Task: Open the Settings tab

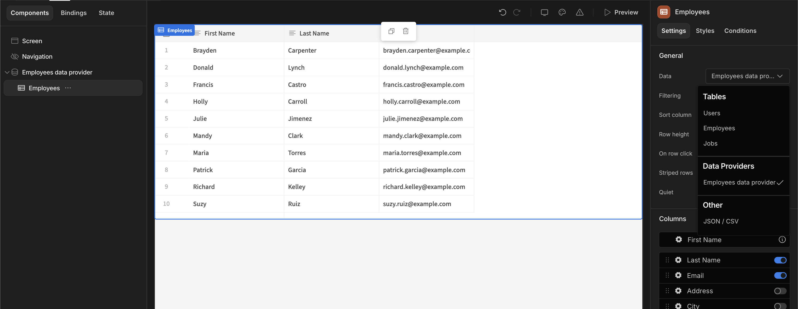Action: [673, 31]
